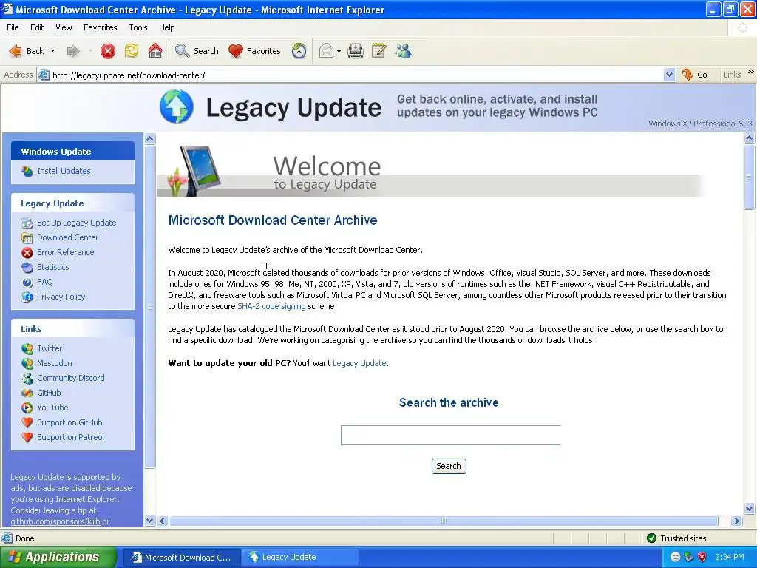Click the Statistics sidebar icon
The width and height of the screenshot is (757, 568).
[27, 267]
